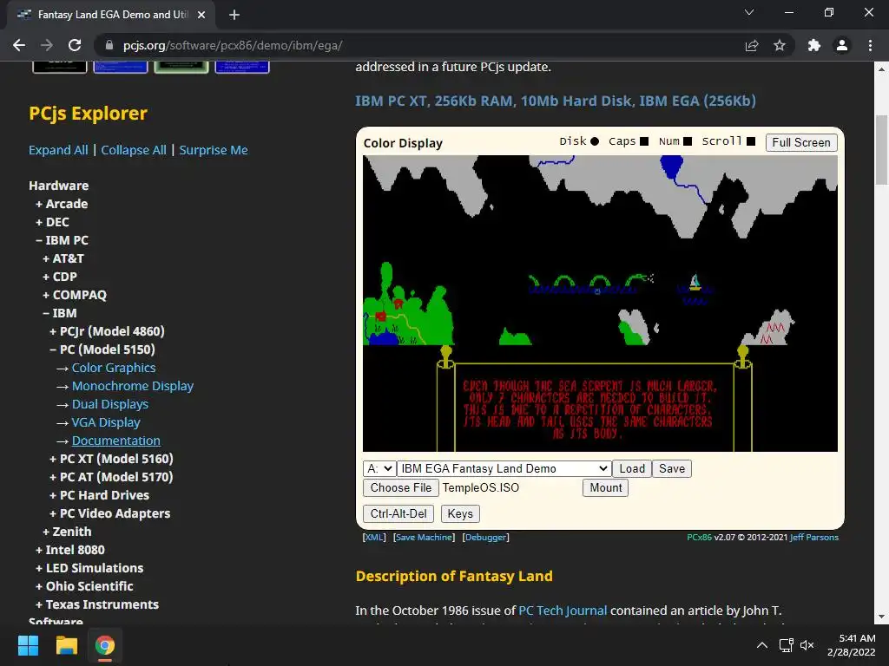Viewport: 889px width, 666px height.
Task: Expand the Arcade tree item
Action: coord(62,204)
